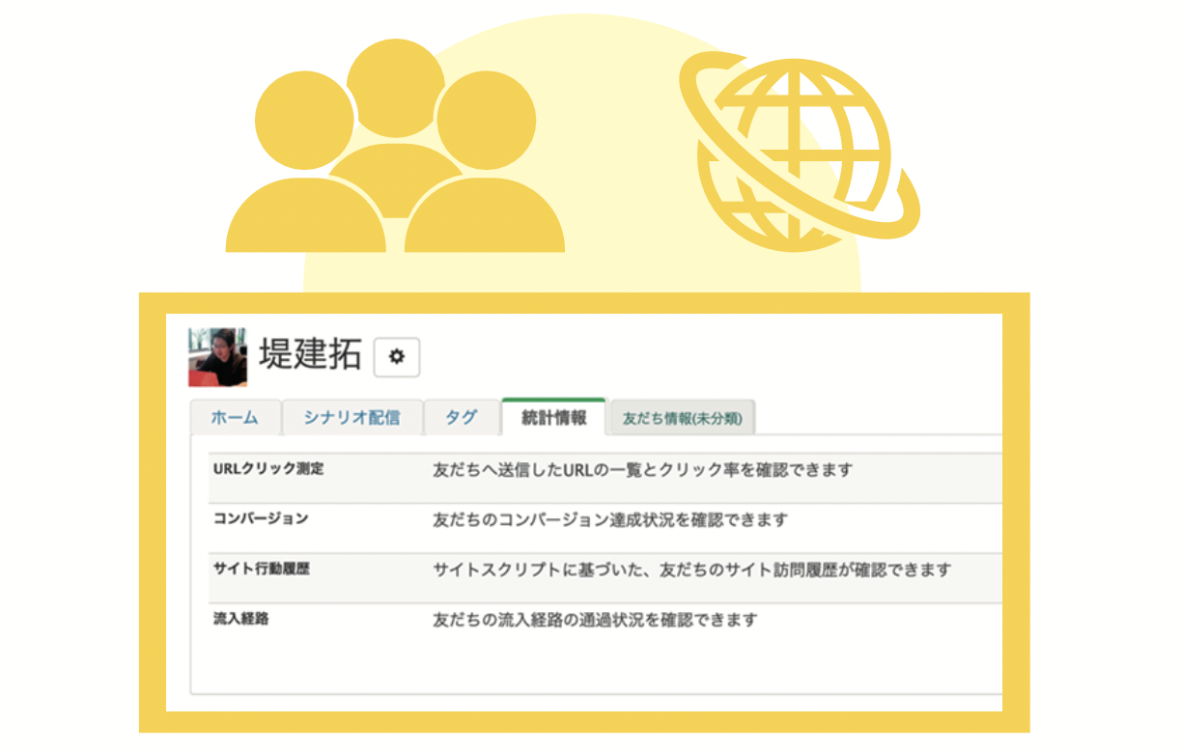This screenshot has height=751, width=1182.
Task: Click the URL list and click rate description
Action: point(642,470)
